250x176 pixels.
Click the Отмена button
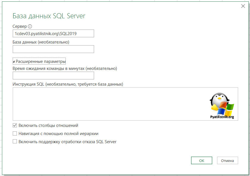tap(227, 161)
